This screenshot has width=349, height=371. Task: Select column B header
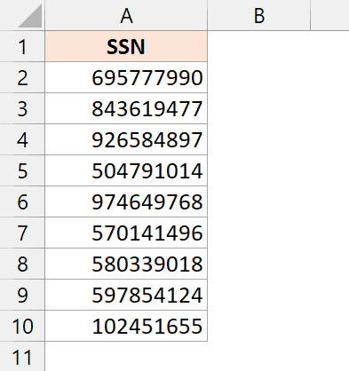[x=259, y=15]
